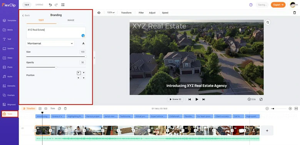
Task: Open the Overlays sidebar panel
Action: pyautogui.click(x=9, y=95)
